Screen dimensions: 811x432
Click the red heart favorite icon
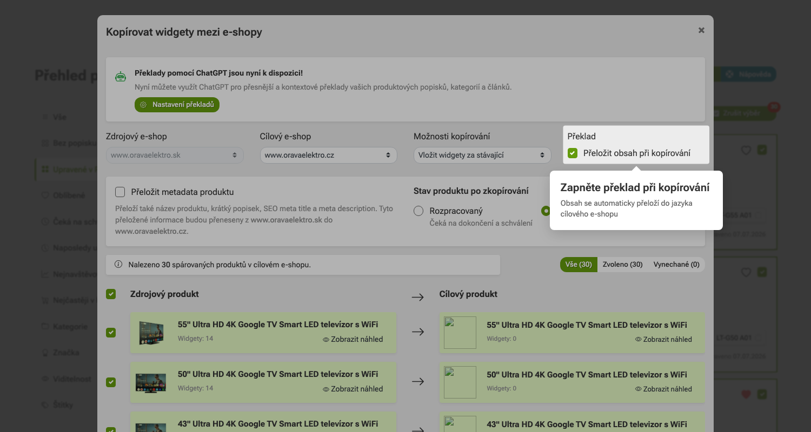(746, 395)
